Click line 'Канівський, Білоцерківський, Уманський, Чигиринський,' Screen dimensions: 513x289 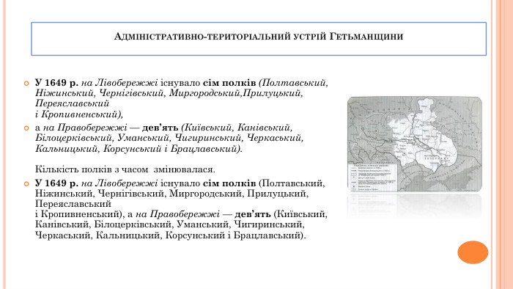coord(169,224)
